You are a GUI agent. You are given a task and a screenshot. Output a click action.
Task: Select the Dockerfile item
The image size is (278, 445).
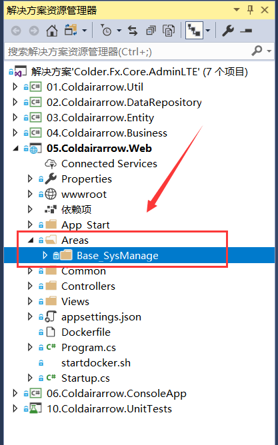point(86,332)
